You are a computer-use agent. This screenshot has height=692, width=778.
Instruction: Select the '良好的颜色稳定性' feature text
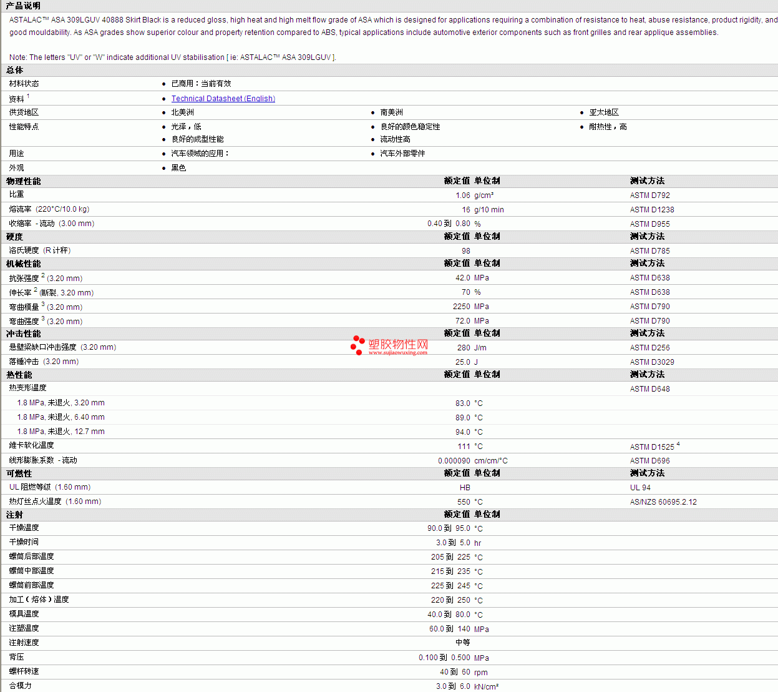click(x=411, y=127)
